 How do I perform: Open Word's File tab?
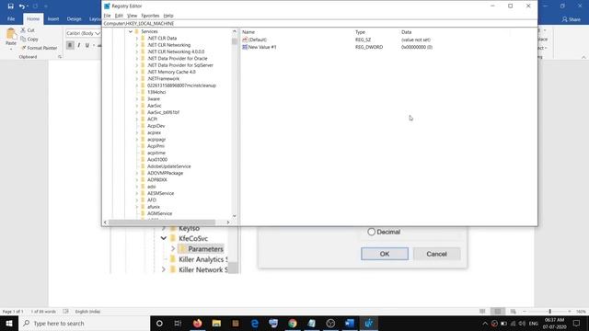click(x=11, y=18)
